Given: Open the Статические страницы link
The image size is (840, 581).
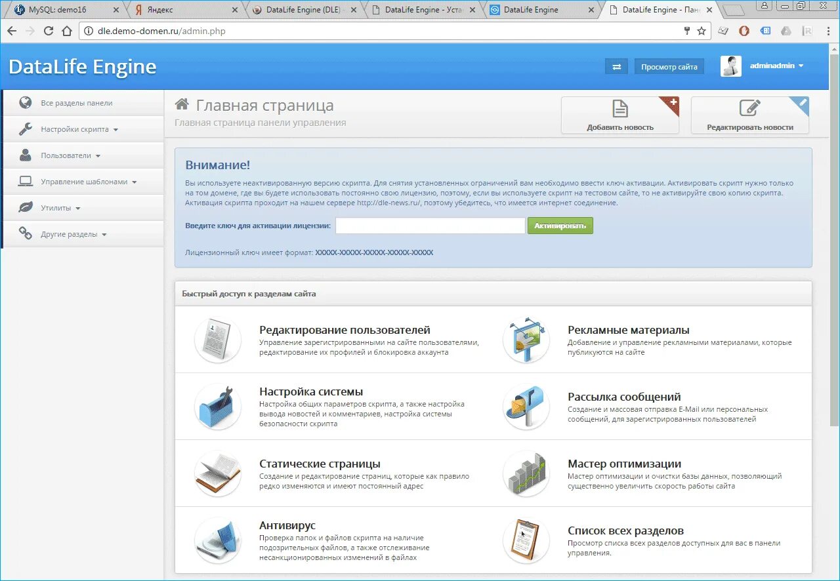Looking at the screenshot, I should (x=320, y=464).
